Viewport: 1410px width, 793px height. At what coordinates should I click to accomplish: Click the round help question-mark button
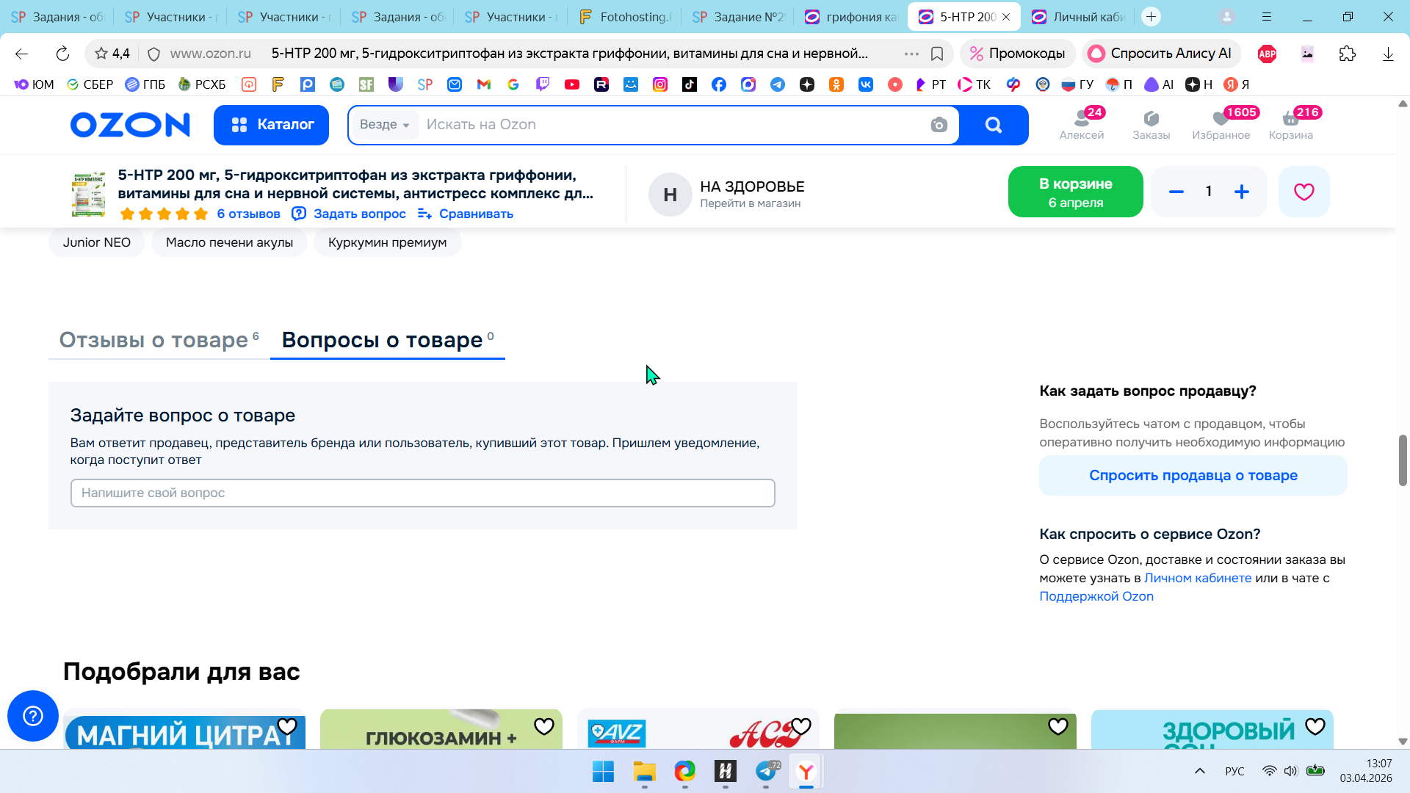pos(33,716)
